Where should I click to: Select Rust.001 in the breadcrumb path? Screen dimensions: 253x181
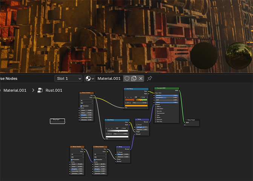[54, 90]
